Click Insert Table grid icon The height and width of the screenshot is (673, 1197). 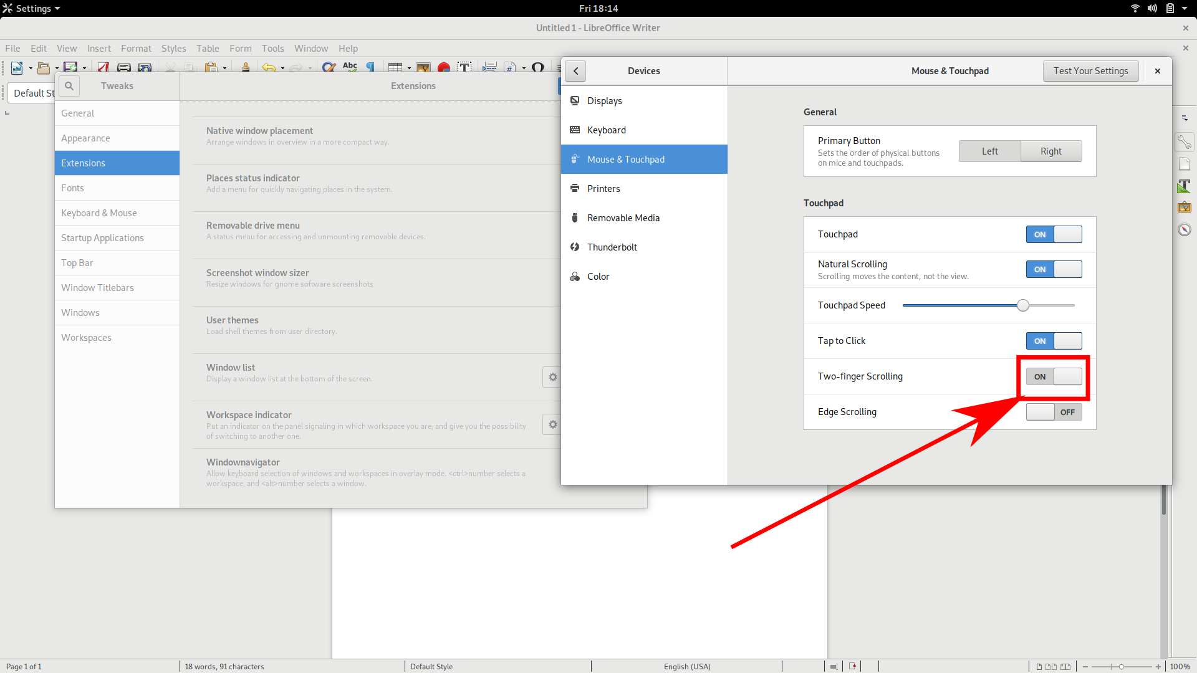pyautogui.click(x=395, y=67)
